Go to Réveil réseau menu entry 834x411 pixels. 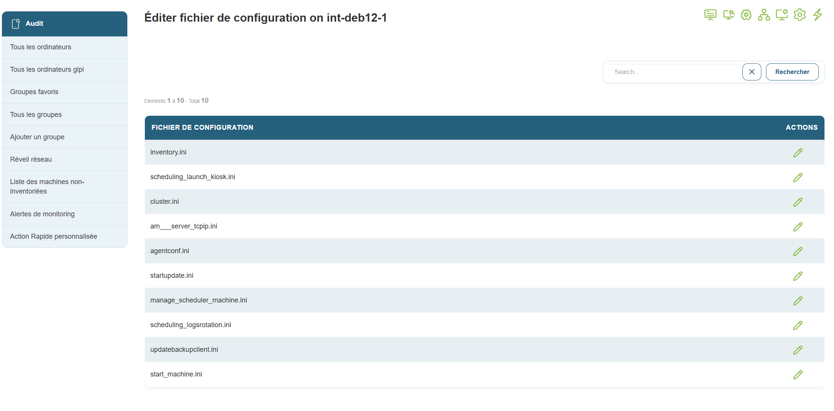(x=31, y=159)
